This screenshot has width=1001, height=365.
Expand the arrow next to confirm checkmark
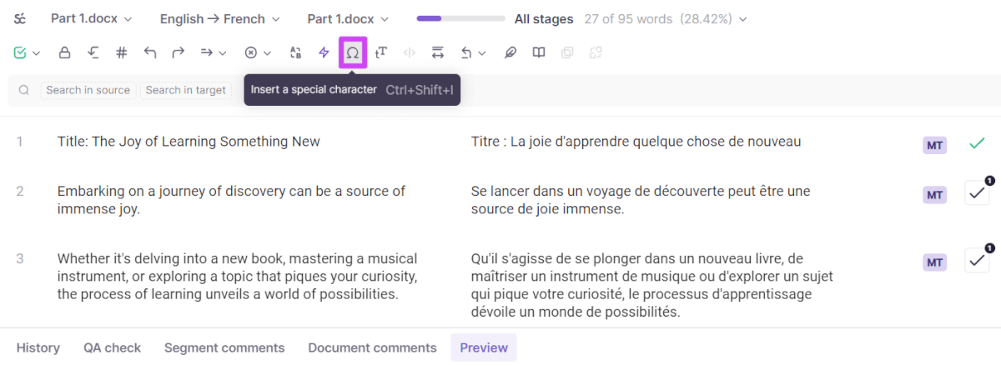(x=37, y=53)
